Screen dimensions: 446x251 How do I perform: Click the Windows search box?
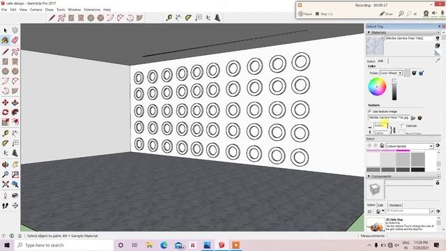tap(64, 245)
